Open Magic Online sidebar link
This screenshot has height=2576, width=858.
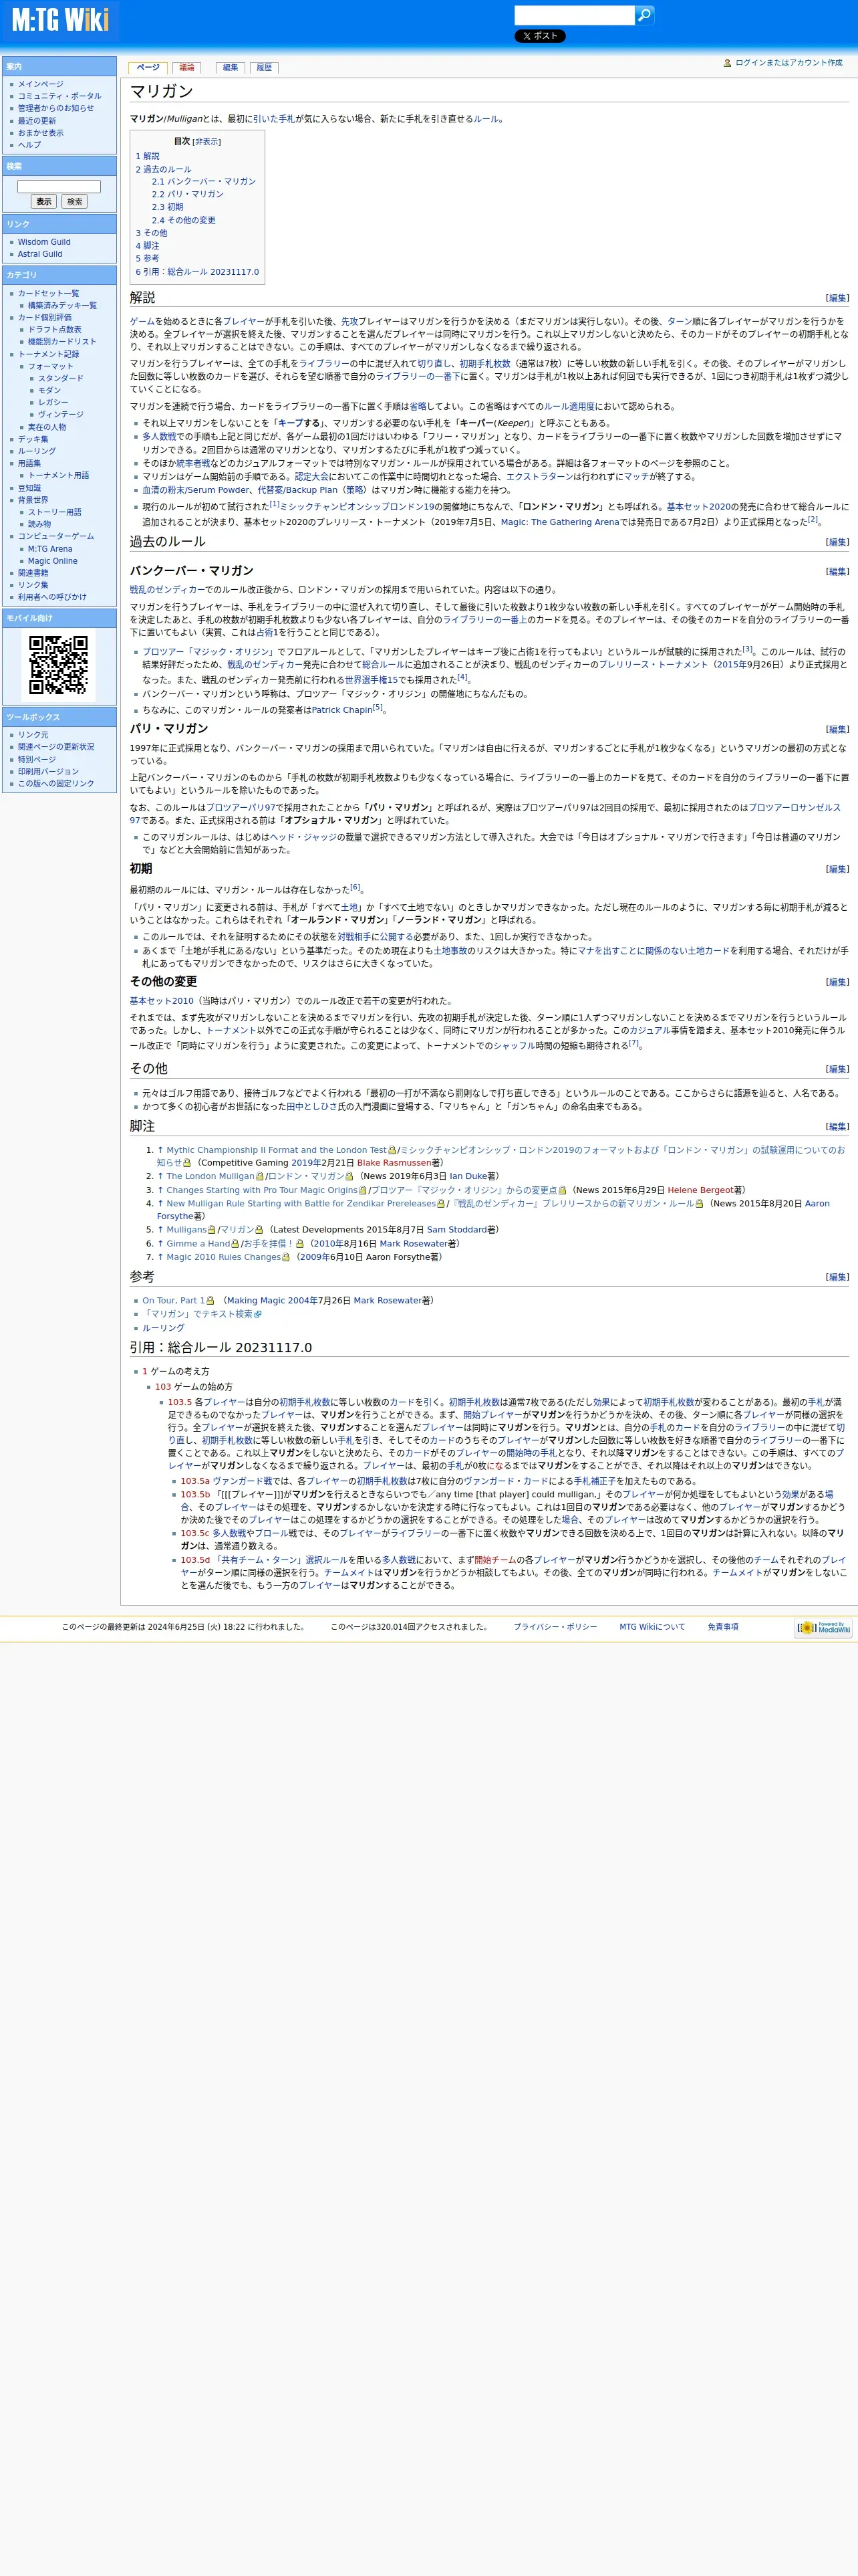(52, 561)
